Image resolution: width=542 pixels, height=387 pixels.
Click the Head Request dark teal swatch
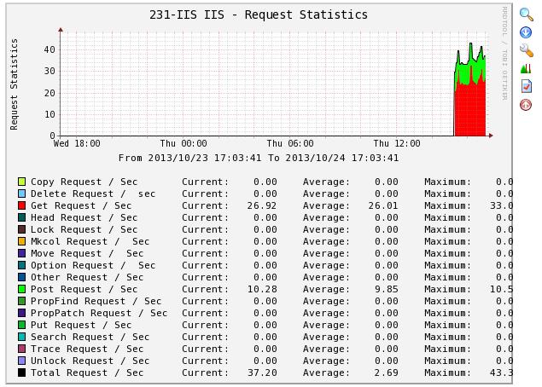tap(22, 217)
